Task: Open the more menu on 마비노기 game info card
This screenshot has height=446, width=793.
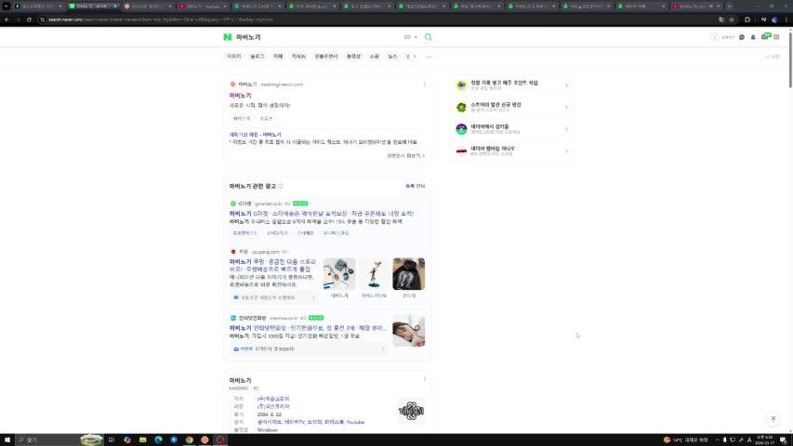Action: pyautogui.click(x=424, y=379)
